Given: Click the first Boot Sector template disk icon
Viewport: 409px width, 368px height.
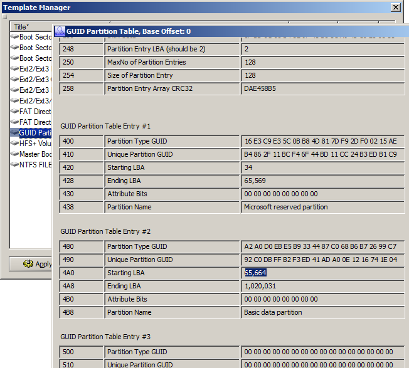Looking at the screenshot, I should click(14, 37).
